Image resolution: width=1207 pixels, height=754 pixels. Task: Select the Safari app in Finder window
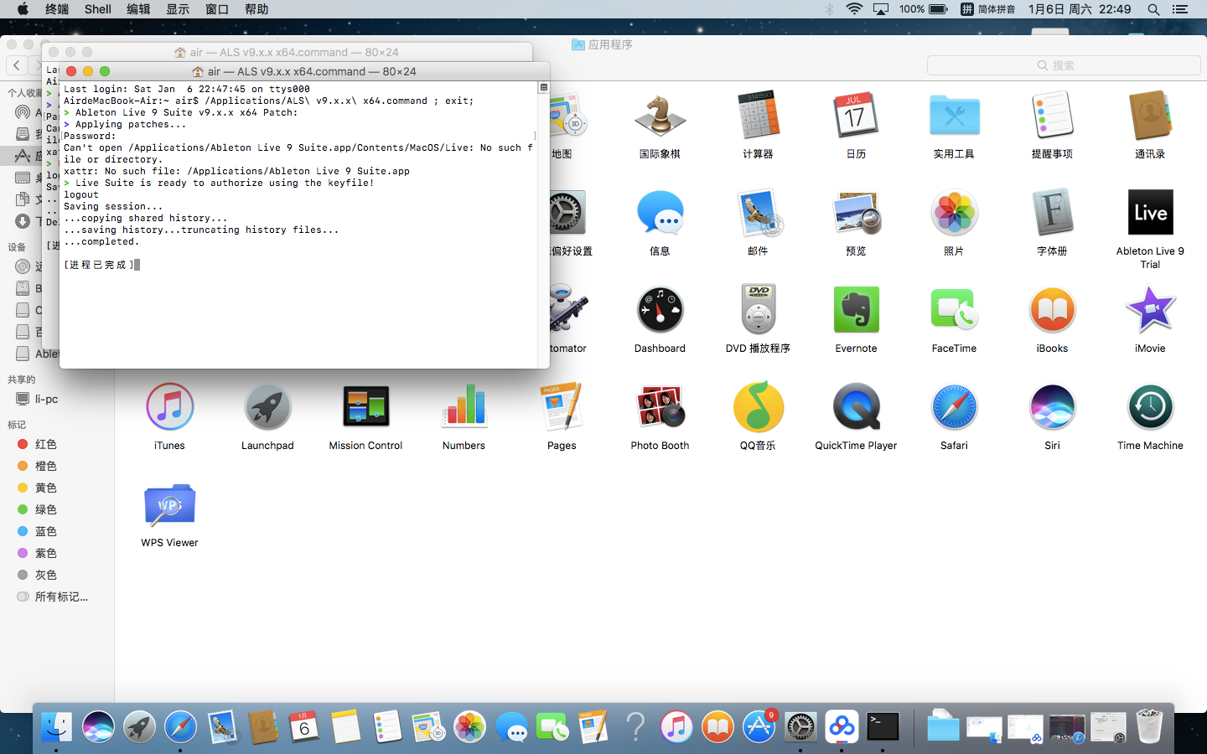954,408
